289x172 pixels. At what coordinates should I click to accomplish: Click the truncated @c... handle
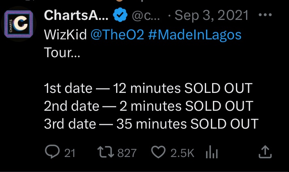pos(146,16)
